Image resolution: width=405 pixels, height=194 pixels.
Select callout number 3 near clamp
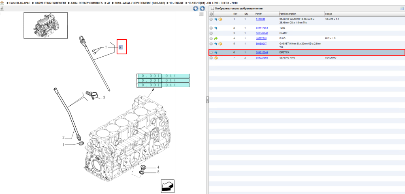pos(104,98)
